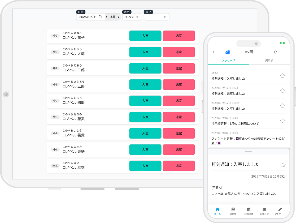Image resolution: width=296 pixels, height=223 pixels.
Task: Star the 18:33 退室しました message
Action: click(x=282, y=91)
